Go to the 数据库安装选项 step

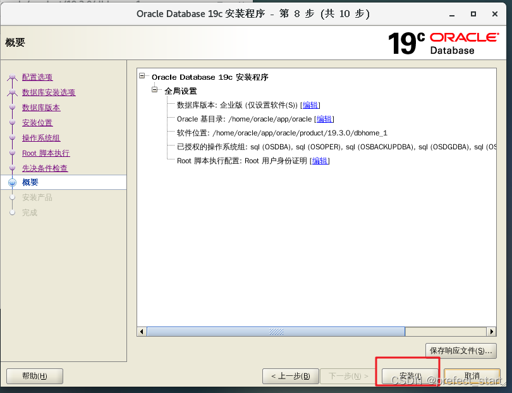coord(49,92)
